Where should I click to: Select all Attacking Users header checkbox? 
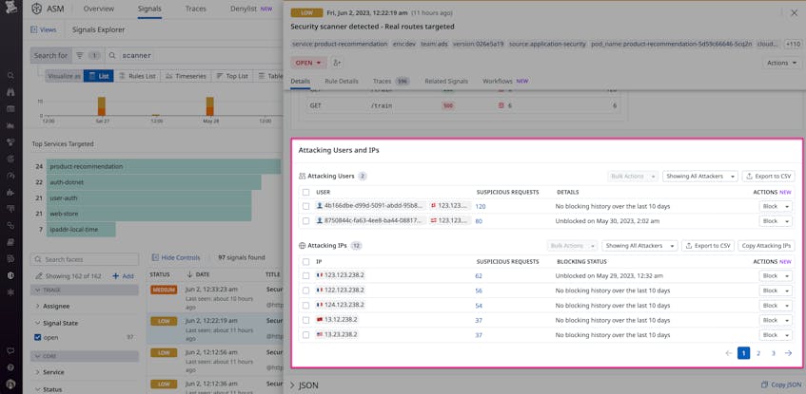click(305, 192)
